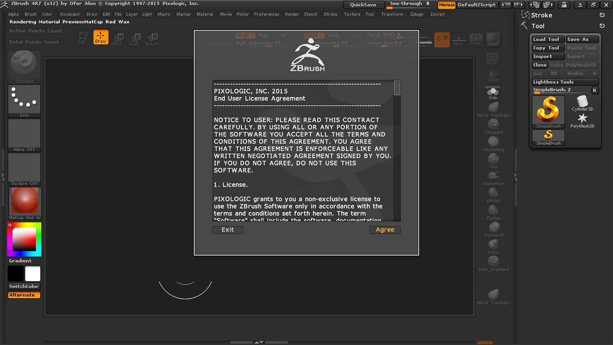This screenshot has height=345, width=613.
Task: Select the hPolish brush icon
Action: pyautogui.click(x=493, y=195)
